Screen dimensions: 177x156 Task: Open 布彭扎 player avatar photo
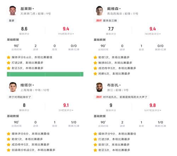(99, 87)
